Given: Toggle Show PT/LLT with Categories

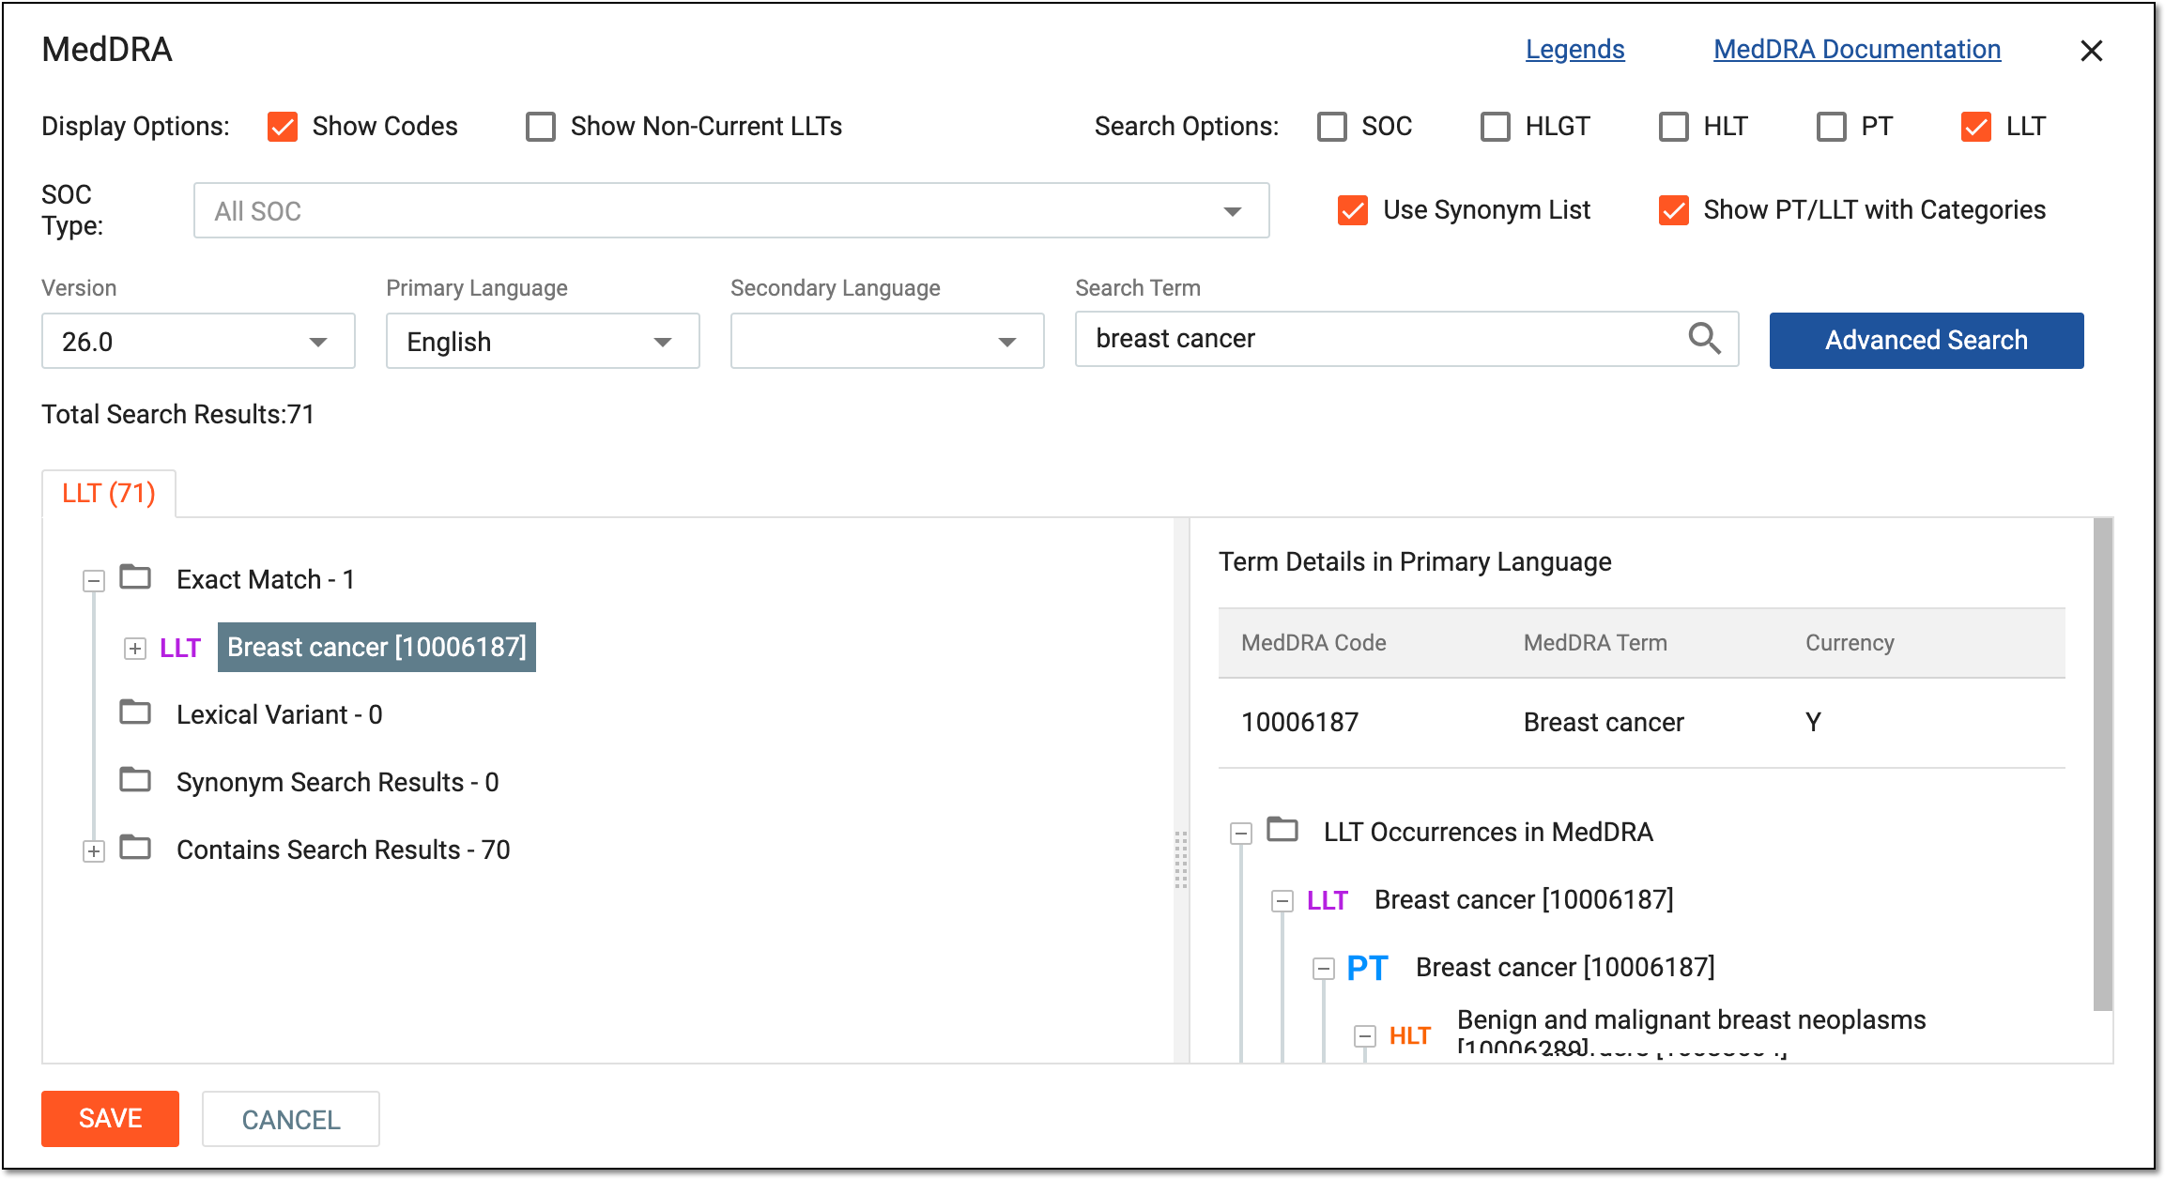Looking at the screenshot, I should coord(1674,210).
